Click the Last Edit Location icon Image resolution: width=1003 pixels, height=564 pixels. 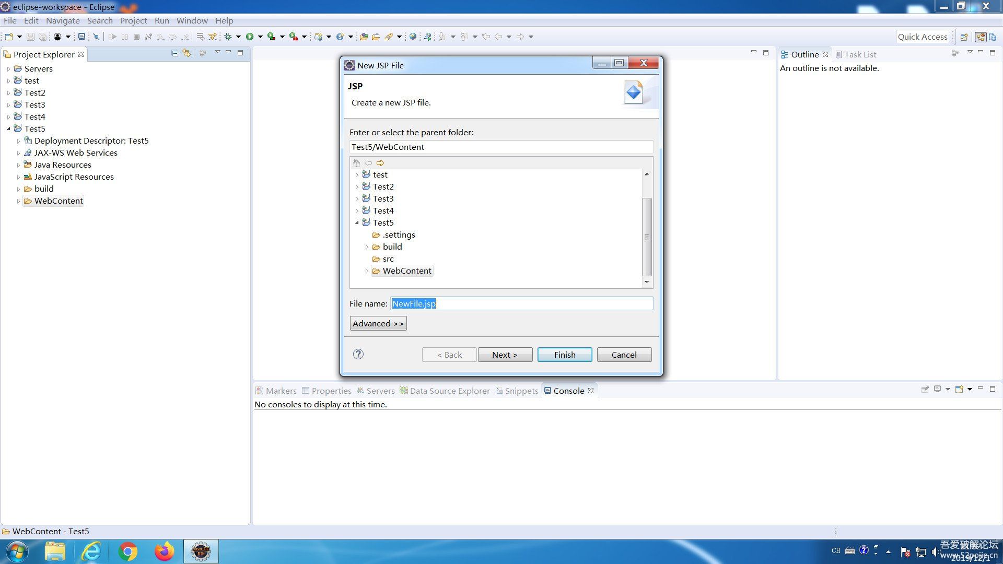486,37
